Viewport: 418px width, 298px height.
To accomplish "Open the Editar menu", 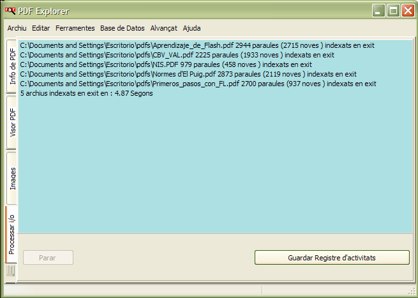I will [x=41, y=28].
